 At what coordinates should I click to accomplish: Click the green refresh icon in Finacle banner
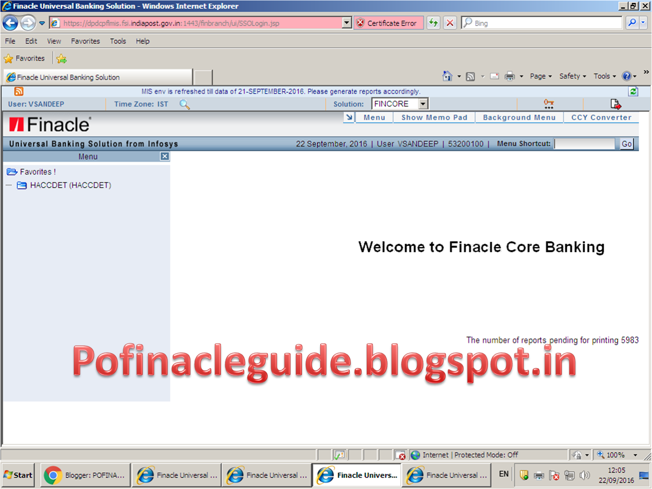coord(633,91)
